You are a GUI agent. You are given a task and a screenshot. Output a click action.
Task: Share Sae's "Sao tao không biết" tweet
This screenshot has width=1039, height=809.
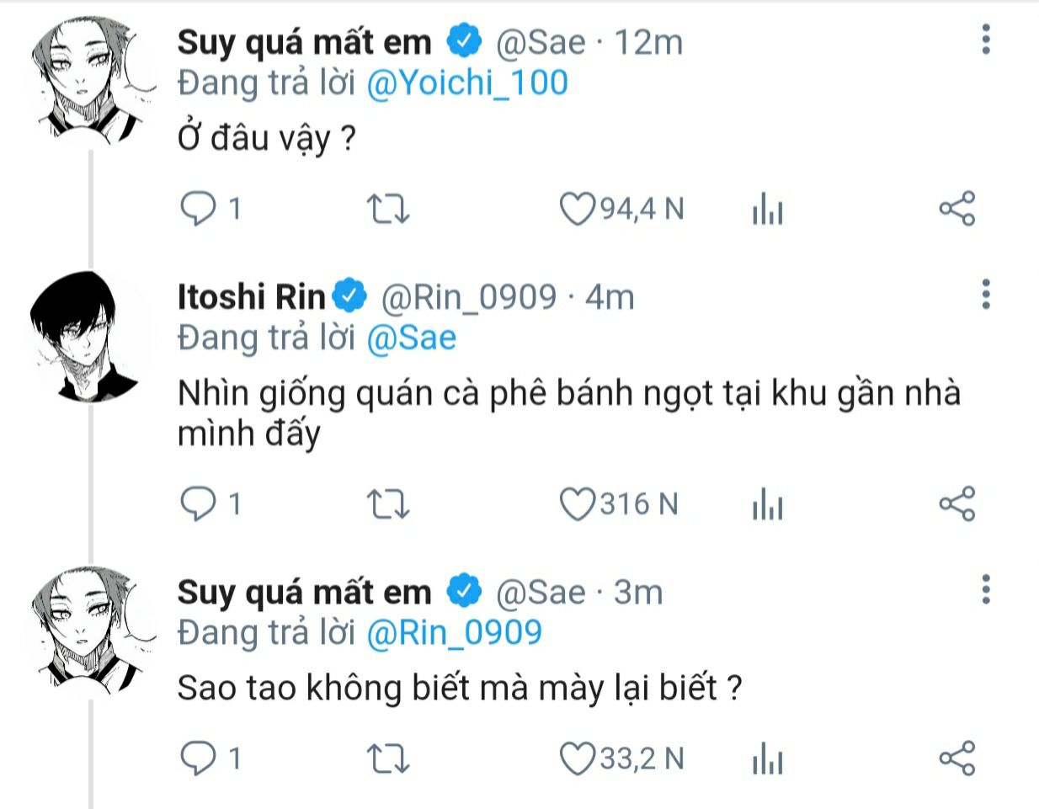[x=956, y=759]
